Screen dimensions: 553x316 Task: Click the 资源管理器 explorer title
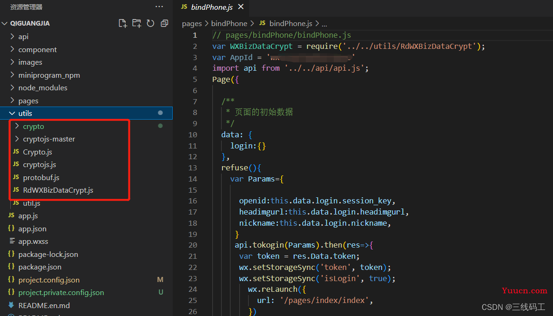click(x=26, y=7)
